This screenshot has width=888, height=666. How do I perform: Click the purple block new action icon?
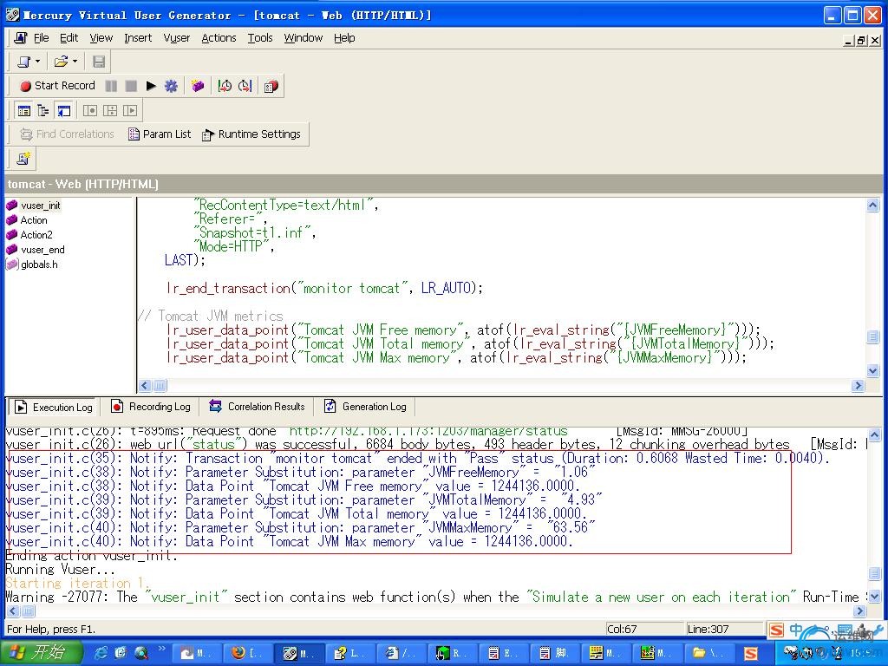[197, 86]
